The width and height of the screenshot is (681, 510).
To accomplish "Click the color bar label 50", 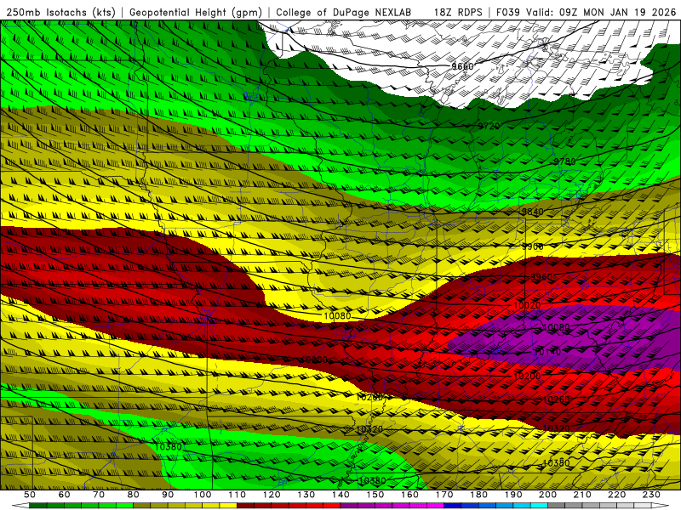I will click(30, 495).
